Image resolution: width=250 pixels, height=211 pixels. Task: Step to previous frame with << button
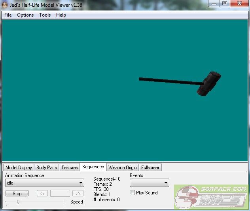pyautogui.click(x=42, y=194)
